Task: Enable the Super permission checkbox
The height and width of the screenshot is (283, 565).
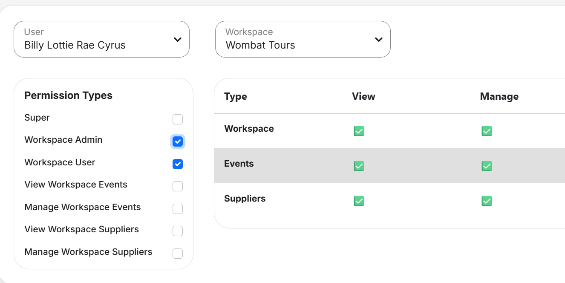Action: pos(178,119)
